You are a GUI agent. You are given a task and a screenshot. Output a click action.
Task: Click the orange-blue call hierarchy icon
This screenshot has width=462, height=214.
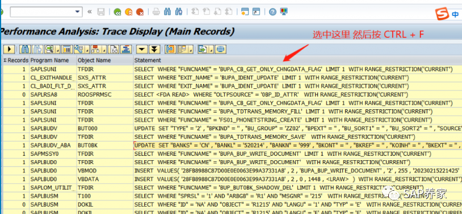coord(170,49)
